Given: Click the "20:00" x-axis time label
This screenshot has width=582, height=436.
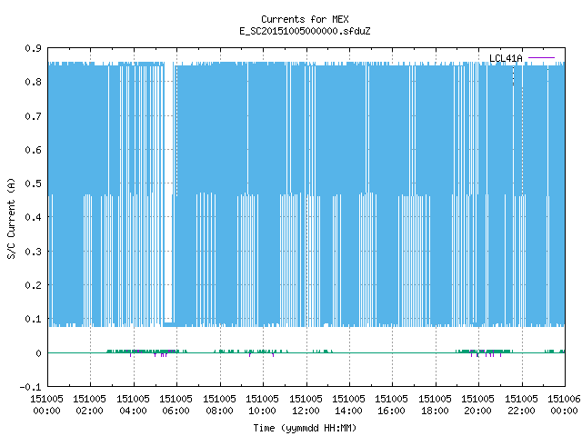Looking at the screenshot, I should click(477, 411).
